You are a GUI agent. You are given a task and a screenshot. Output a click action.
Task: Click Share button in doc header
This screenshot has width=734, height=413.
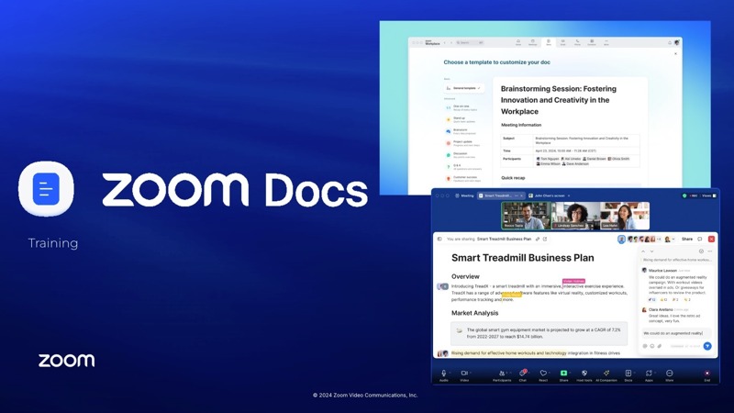(x=686, y=239)
